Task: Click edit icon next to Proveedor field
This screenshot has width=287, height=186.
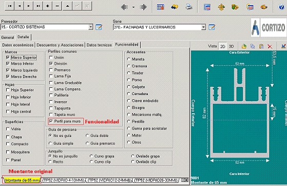Action: 99,27
